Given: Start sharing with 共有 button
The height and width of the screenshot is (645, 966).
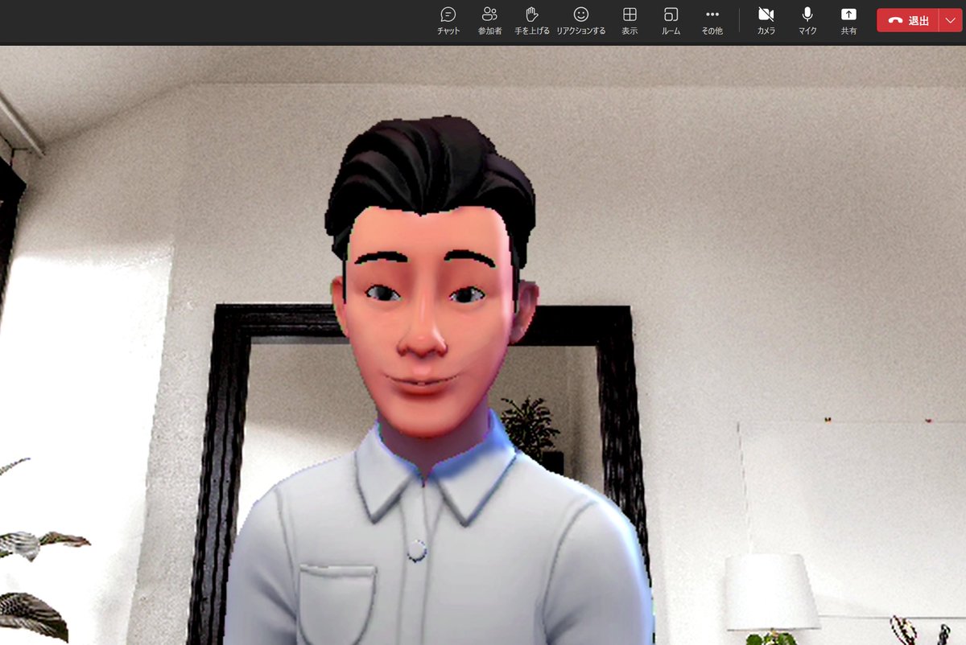Looking at the screenshot, I should [848, 21].
